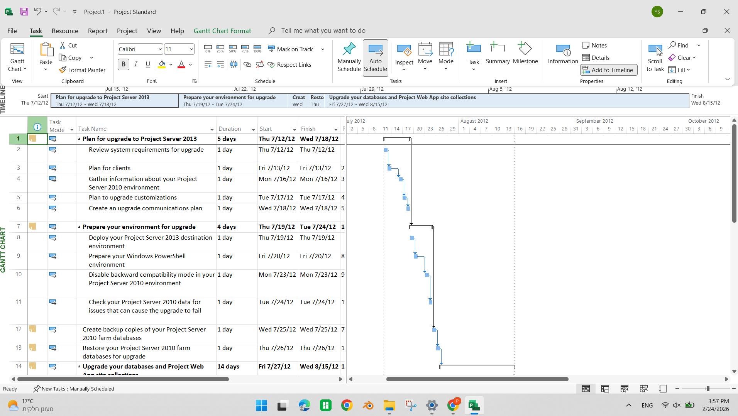Image resolution: width=738 pixels, height=416 pixels.
Task: Click the Add to Timeline button
Action: (x=609, y=70)
